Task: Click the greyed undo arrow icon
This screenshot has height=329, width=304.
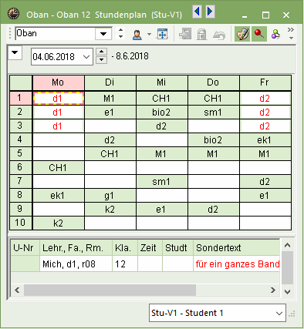Action: 219,35
